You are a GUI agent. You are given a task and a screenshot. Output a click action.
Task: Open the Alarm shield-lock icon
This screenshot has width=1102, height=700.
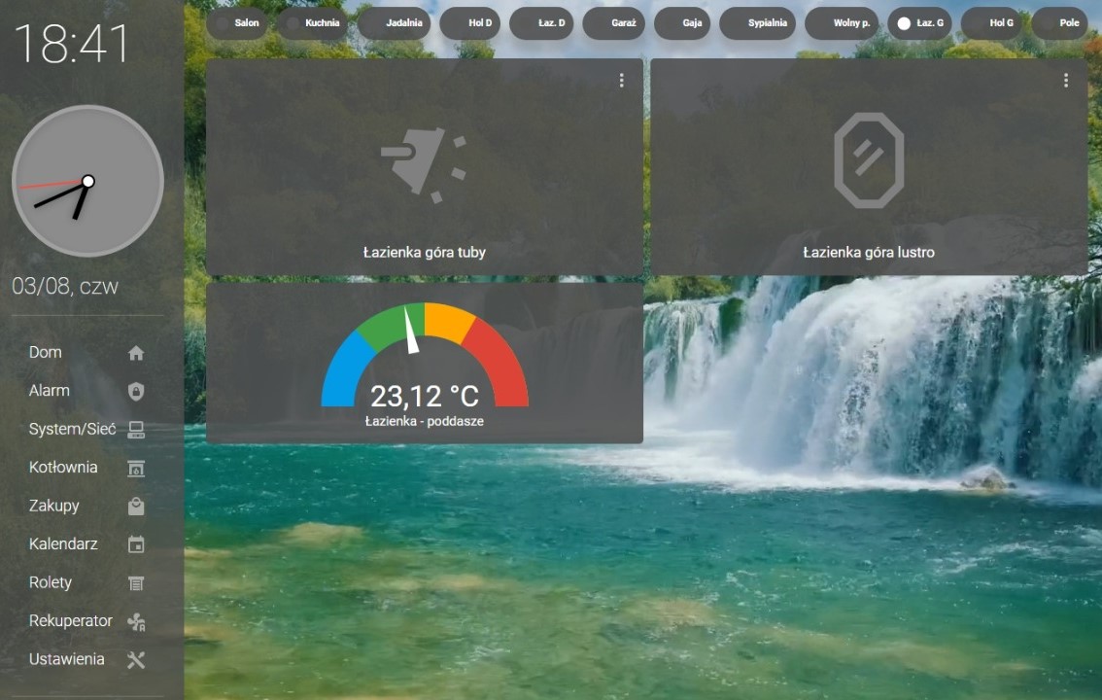point(136,392)
